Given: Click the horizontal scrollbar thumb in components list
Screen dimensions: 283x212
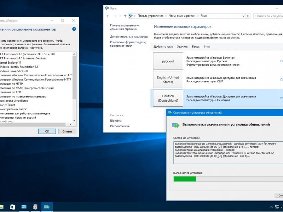Looking at the screenshot, I should coord(33,124).
